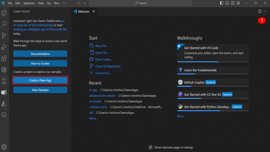
Task: Click progress bar under Get Started with Python
Action: [213, 111]
